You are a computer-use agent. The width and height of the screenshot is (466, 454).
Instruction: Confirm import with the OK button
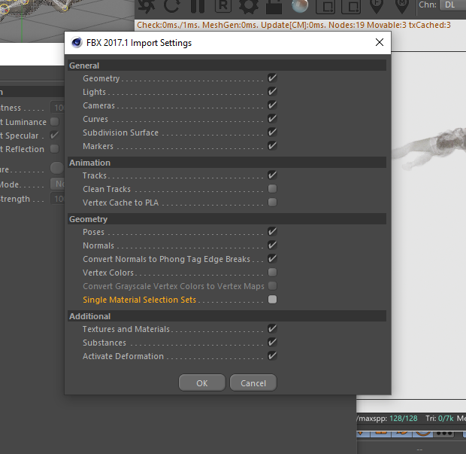point(202,382)
